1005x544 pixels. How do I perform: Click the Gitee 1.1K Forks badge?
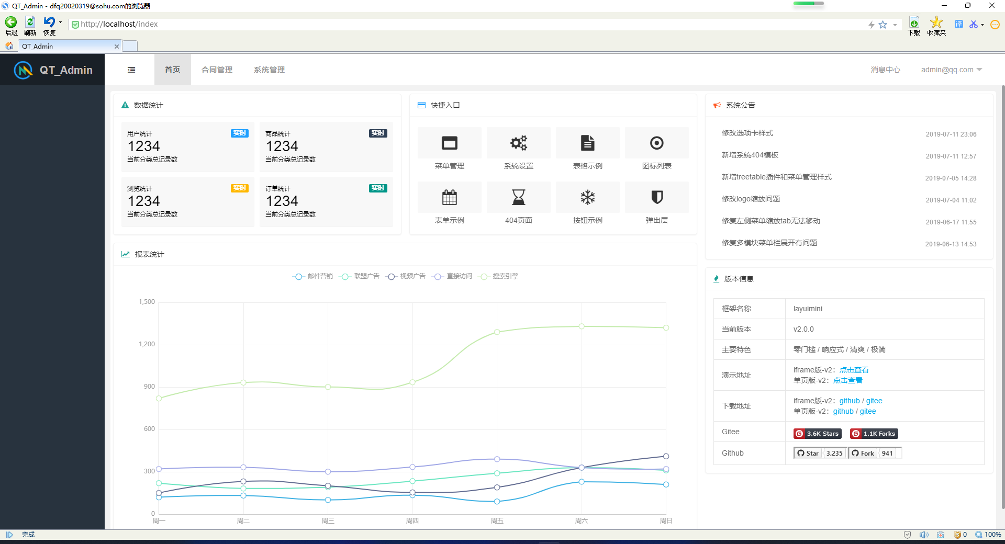click(x=874, y=434)
